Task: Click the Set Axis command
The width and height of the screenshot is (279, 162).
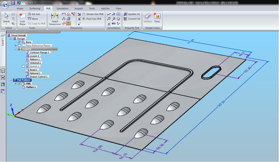Action: click(34, 14)
